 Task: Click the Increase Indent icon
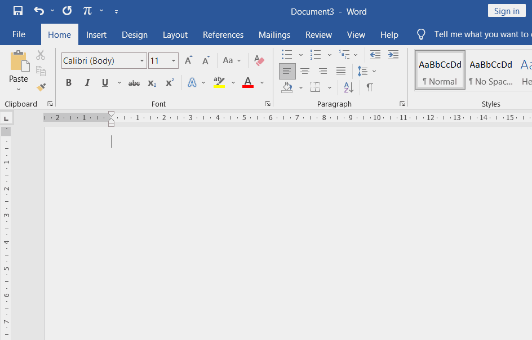(x=393, y=55)
